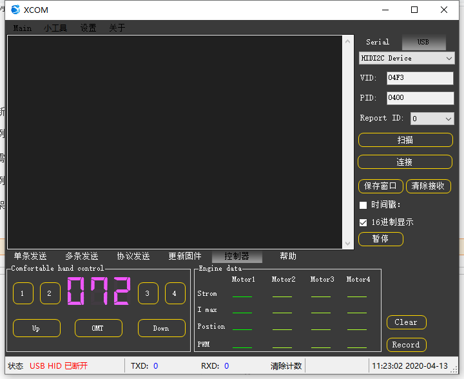Click the Postion row label

[211, 326]
